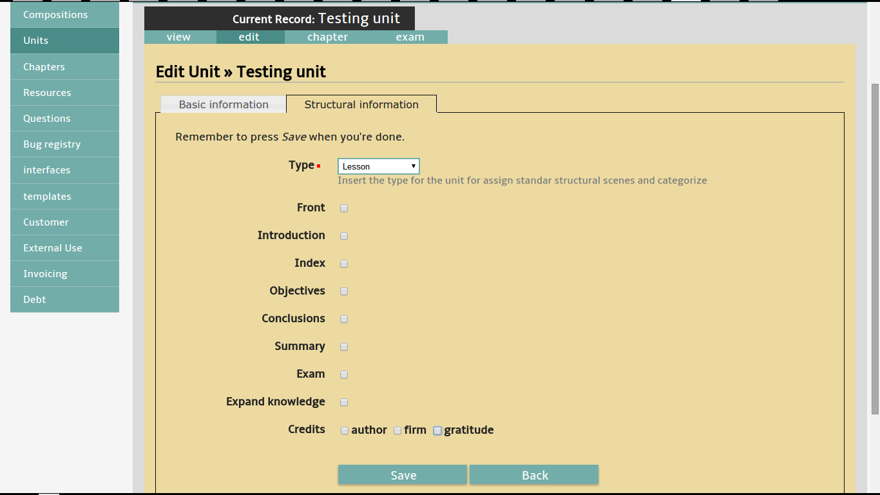Click the Back button
The height and width of the screenshot is (495, 880).
coord(534,475)
